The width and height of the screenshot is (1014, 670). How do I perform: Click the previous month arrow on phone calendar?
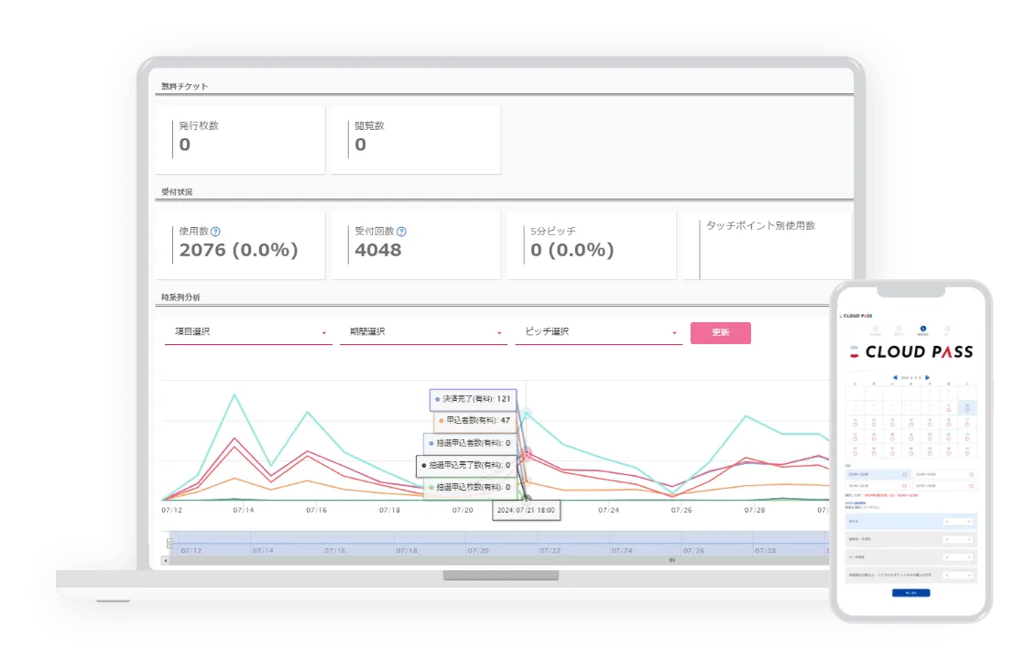pyautogui.click(x=894, y=377)
